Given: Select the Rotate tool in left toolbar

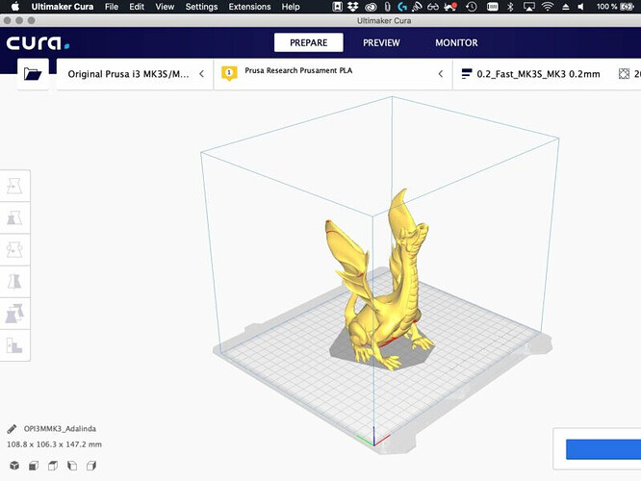Looking at the screenshot, I should [14, 249].
